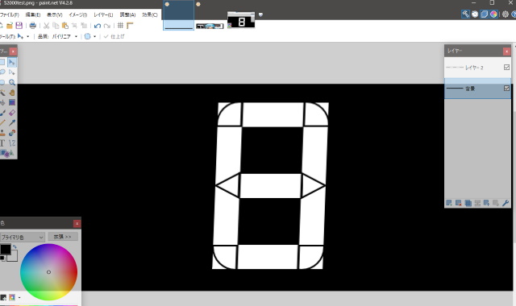Click the Save floppy disk icon

19,25
